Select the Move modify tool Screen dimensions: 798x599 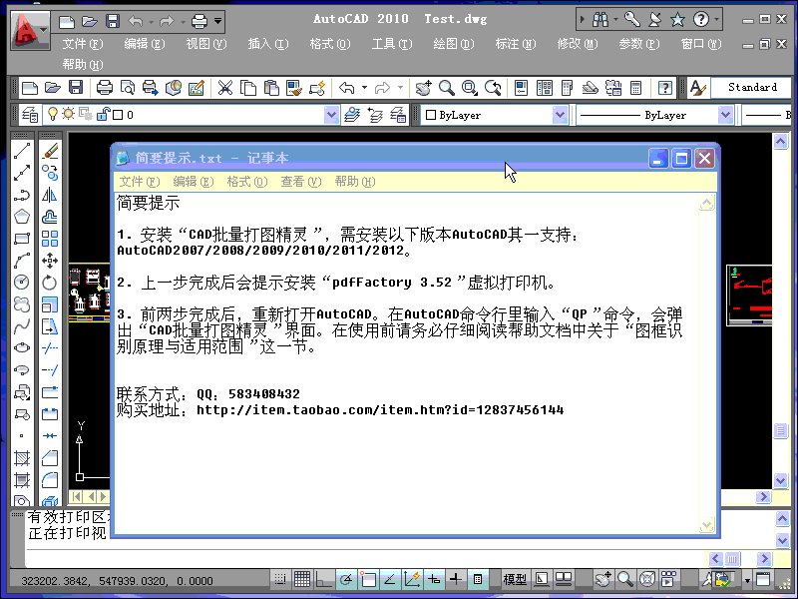pyautogui.click(x=50, y=261)
